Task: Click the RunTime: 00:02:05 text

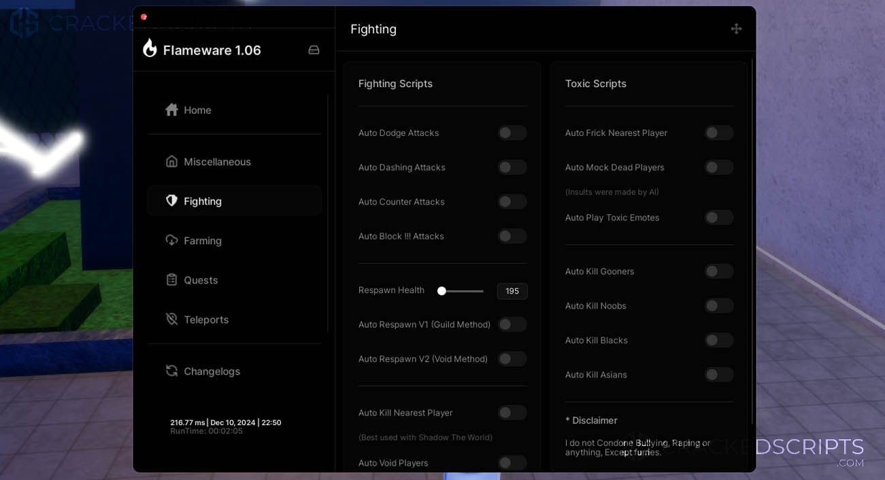Action: 207,431
